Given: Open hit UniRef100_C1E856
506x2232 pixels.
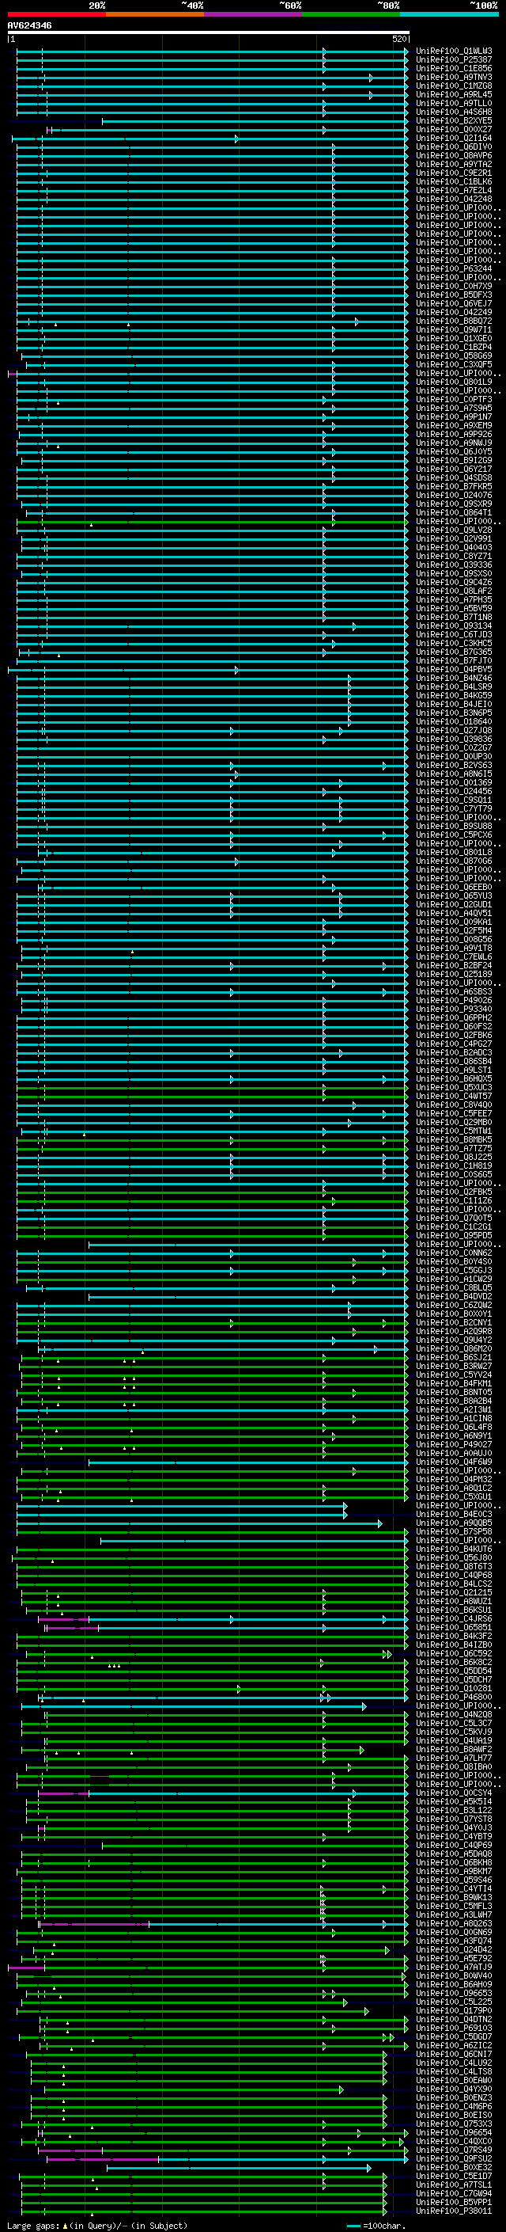Looking at the screenshot, I should point(454,68).
